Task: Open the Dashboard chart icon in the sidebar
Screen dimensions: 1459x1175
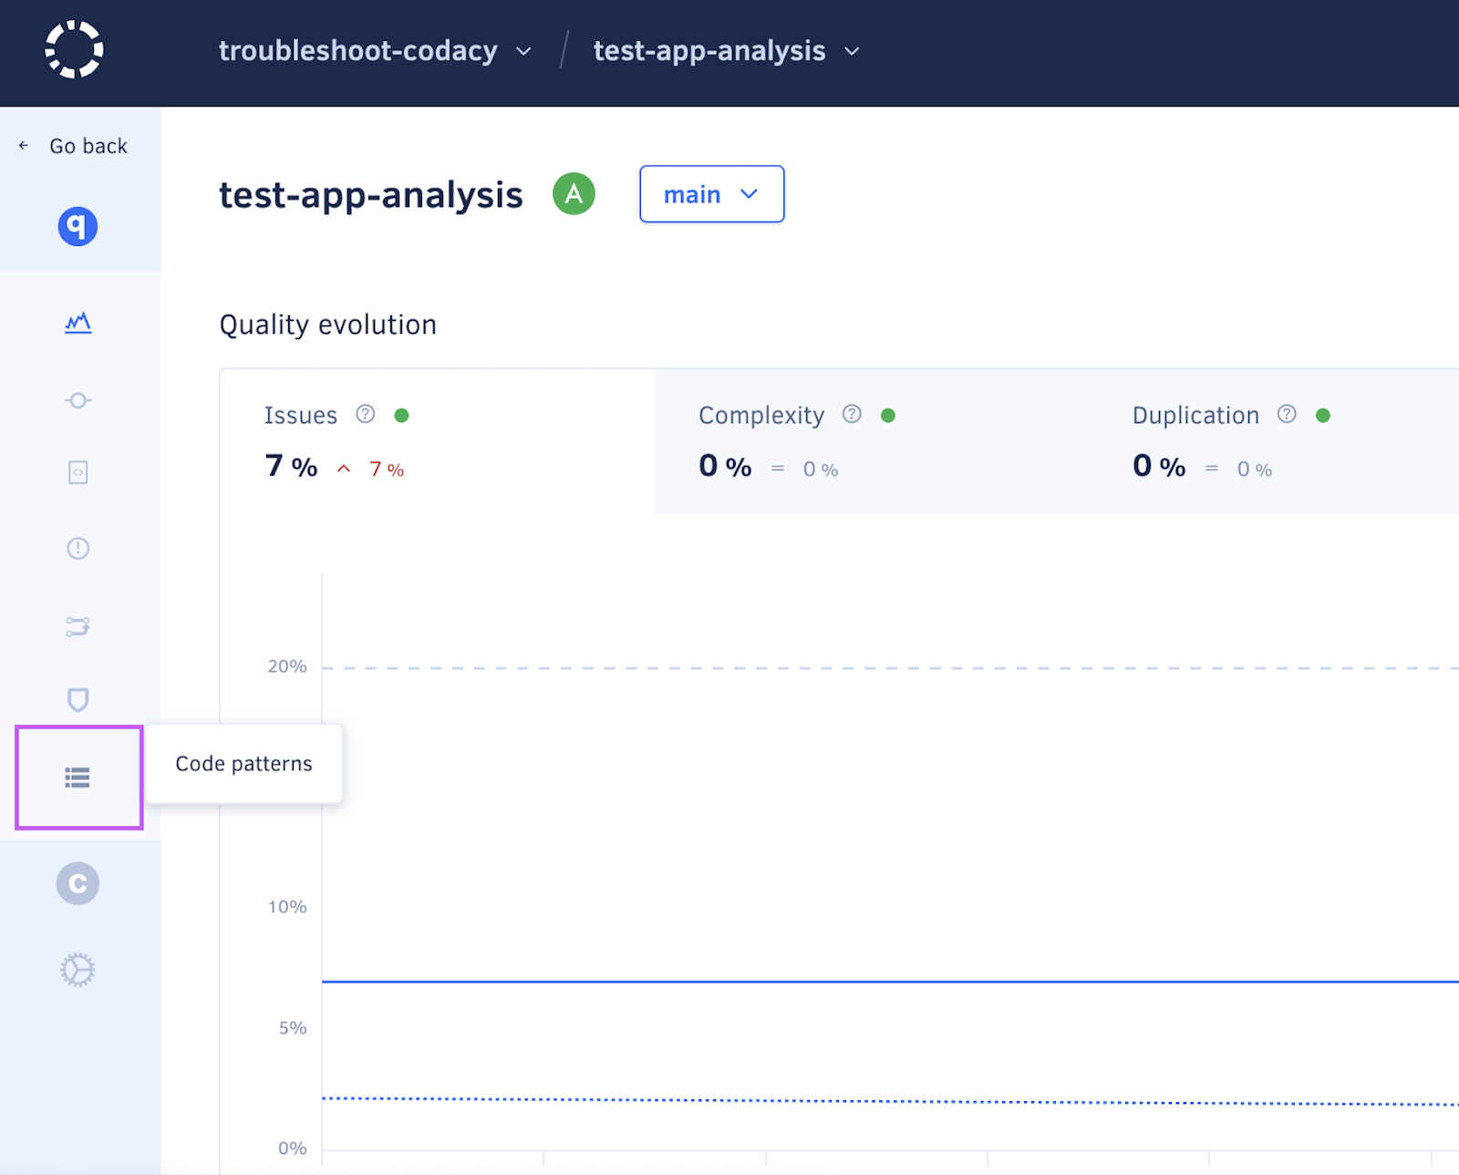Action: point(78,323)
